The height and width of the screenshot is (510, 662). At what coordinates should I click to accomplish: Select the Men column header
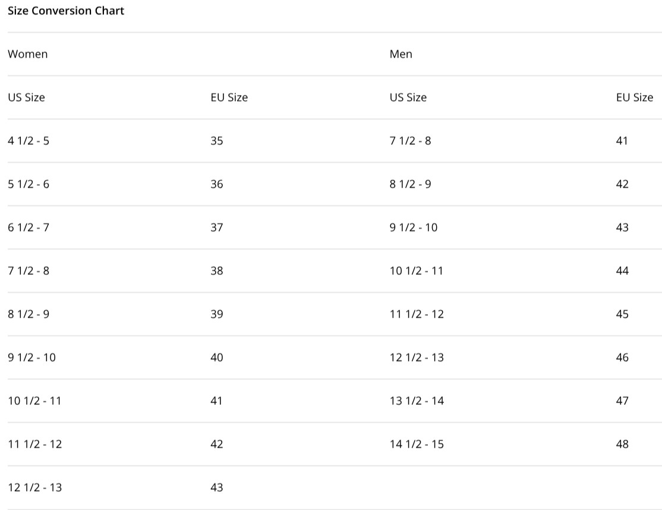[401, 54]
